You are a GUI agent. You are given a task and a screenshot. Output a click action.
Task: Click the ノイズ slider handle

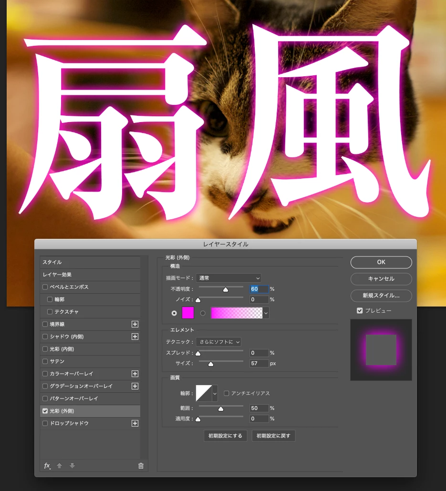click(198, 300)
